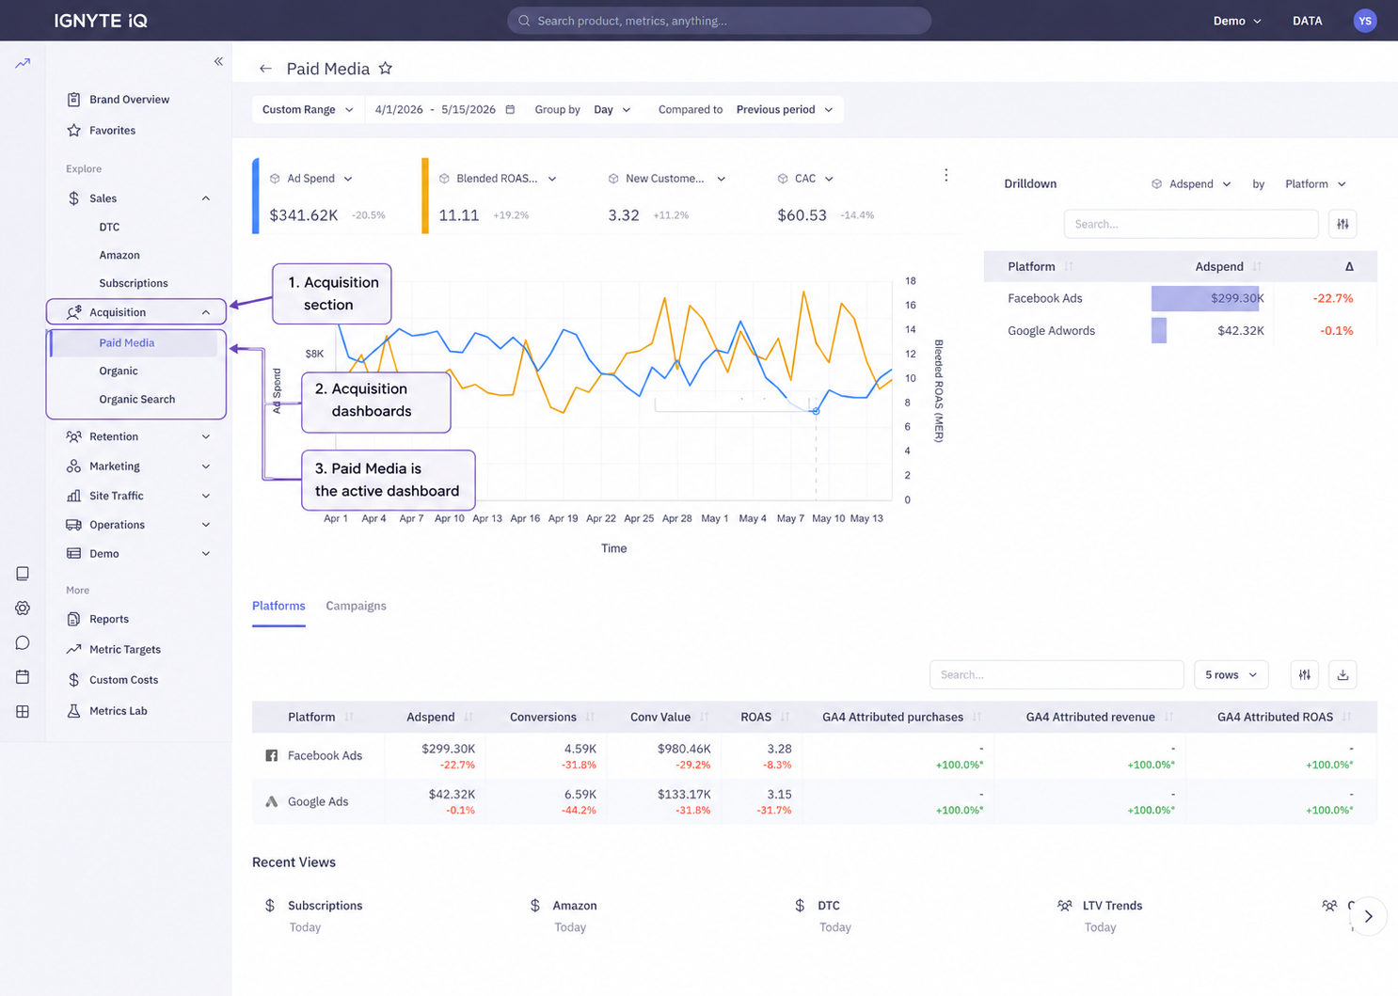This screenshot has width=1398, height=996.
Task: Switch to the Campaigns tab
Action: coord(356,606)
